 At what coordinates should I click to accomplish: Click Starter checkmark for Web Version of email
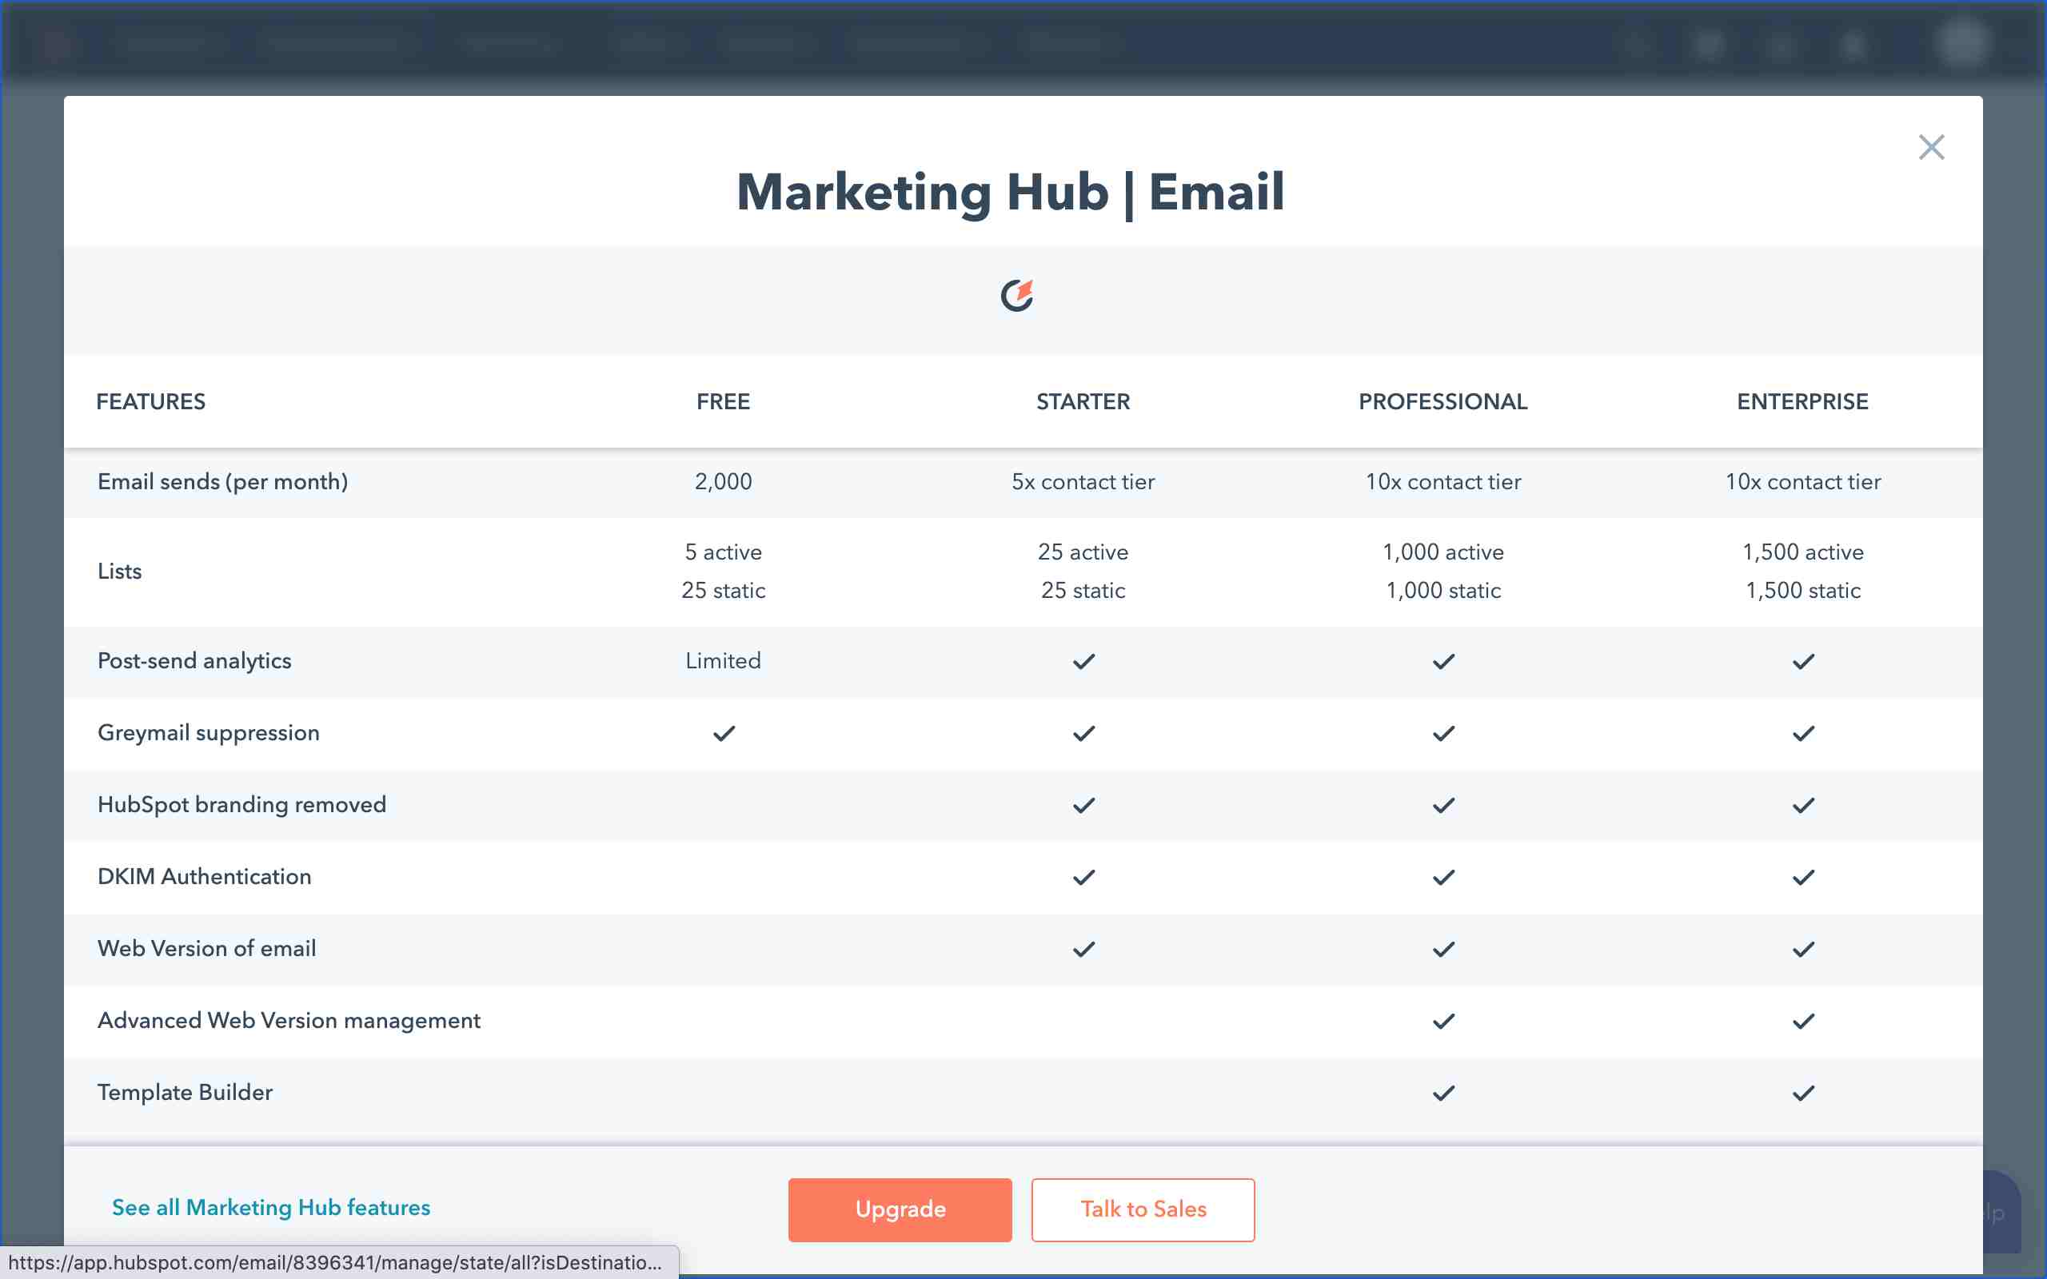pyautogui.click(x=1083, y=948)
